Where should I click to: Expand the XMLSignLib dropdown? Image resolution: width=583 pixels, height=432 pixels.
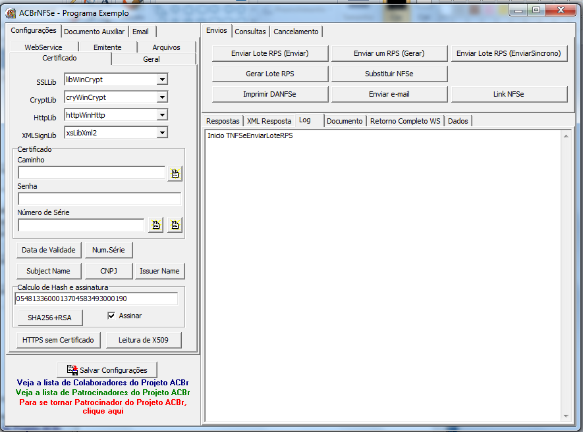click(162, 133)
